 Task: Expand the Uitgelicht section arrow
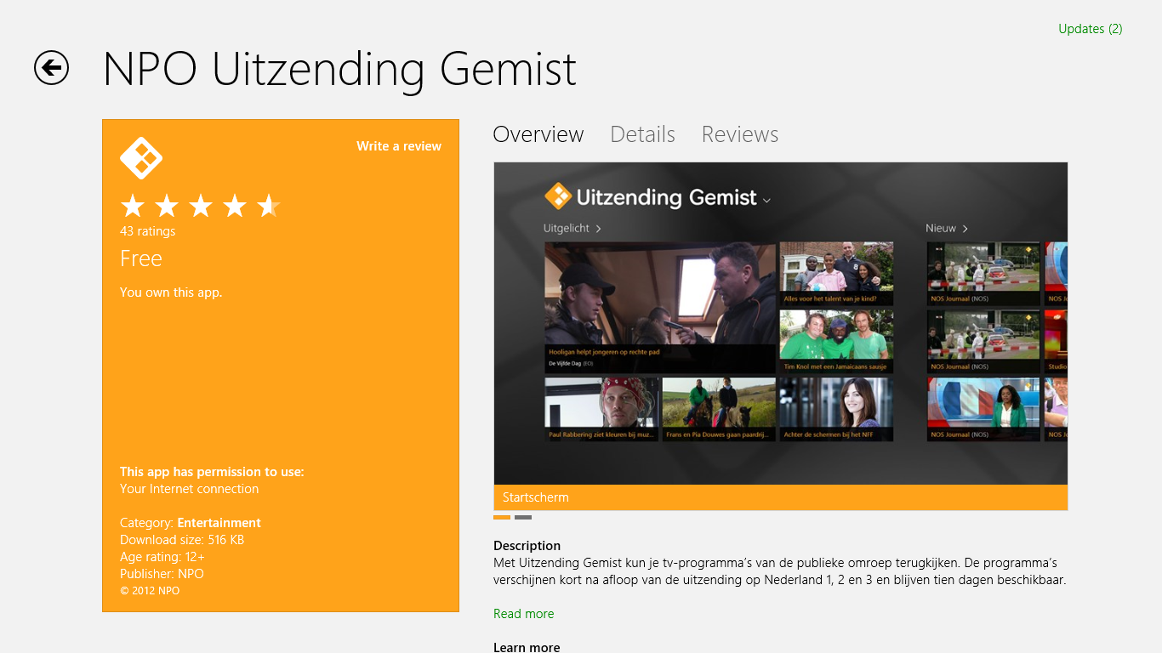click(599, 229)
